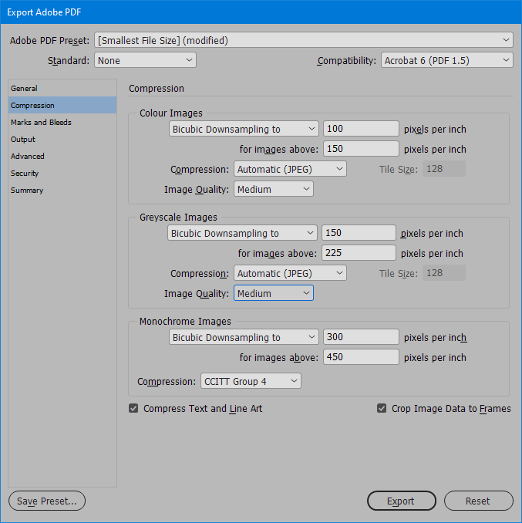This screenshot has width=522, height=523.
Task: Click Monochrome 'for images above' field 450
Action: click(x=361, y=357)
